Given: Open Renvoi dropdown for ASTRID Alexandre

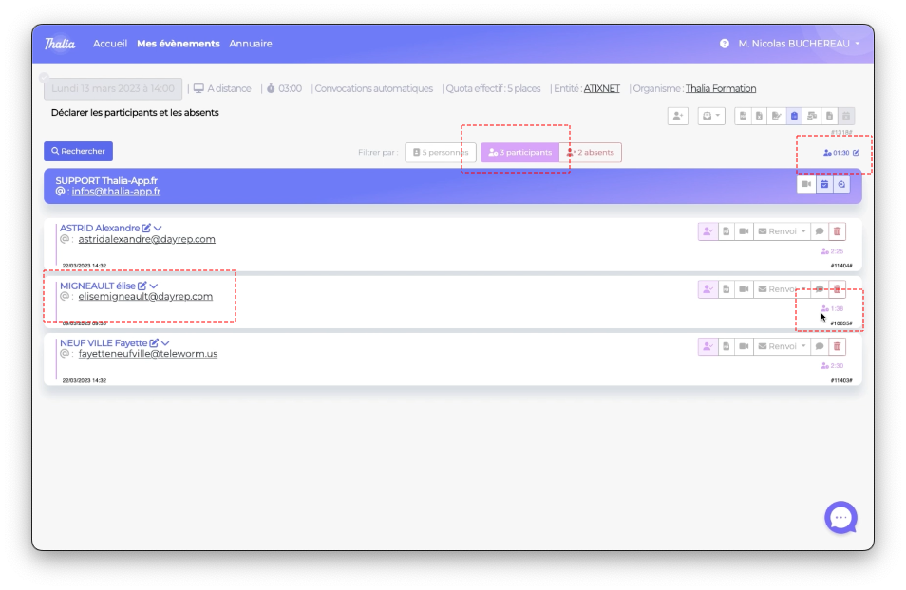Looking at the screenshot, I should [x=782, y=231].
